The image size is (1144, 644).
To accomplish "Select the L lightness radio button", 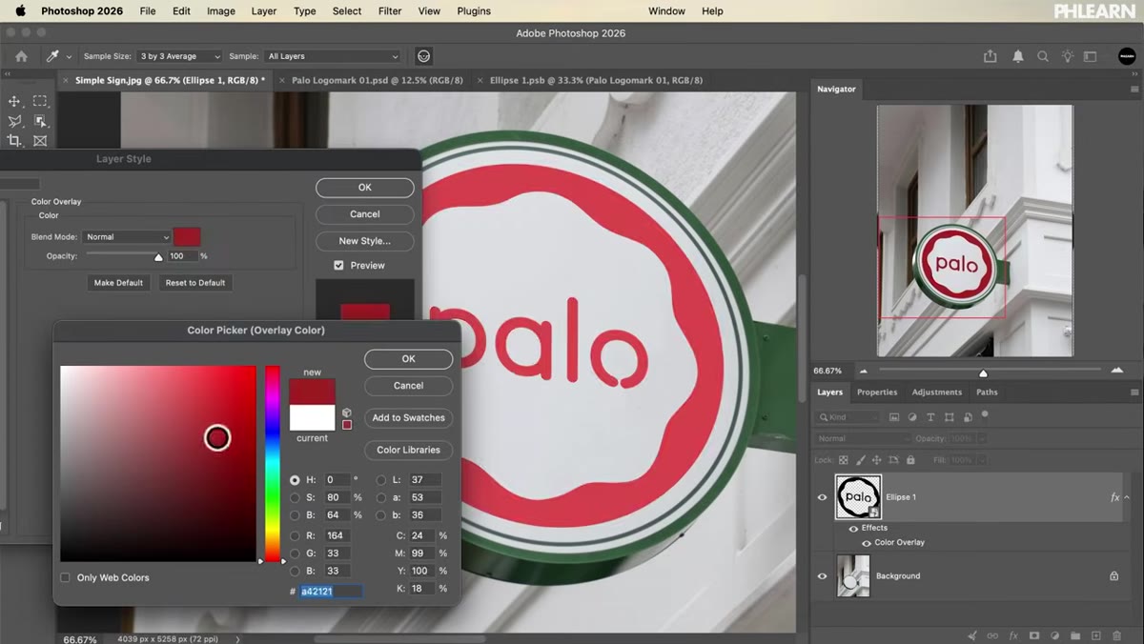I will 380,480.
